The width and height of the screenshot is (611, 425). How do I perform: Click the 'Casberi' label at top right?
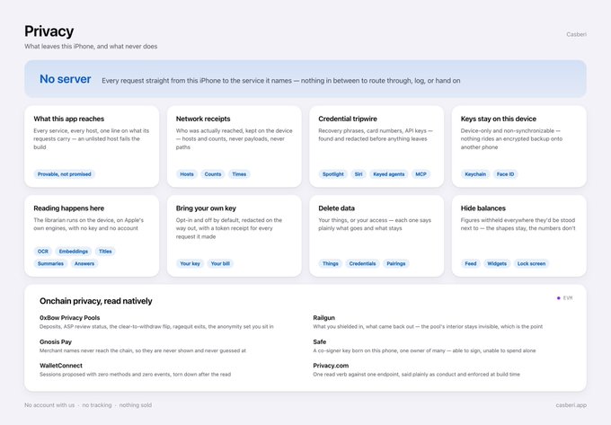(576, 34)
